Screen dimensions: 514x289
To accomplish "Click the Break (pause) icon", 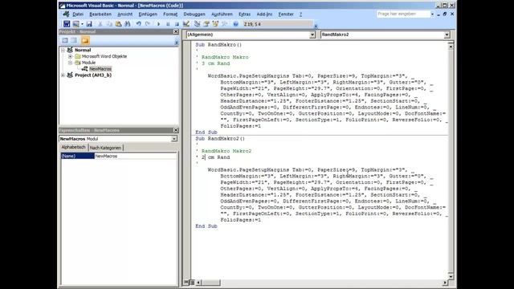I will click(168, 24).
